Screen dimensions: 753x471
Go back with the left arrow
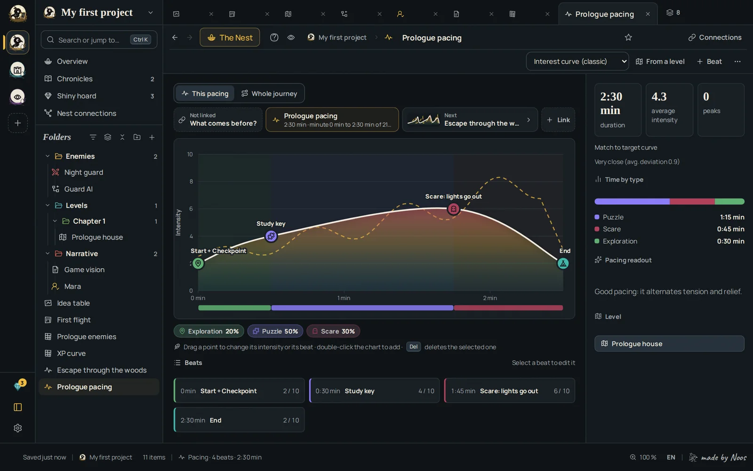point(175,37)
